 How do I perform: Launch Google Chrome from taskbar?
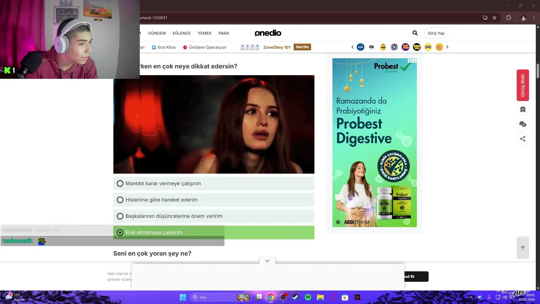point(271,297)
